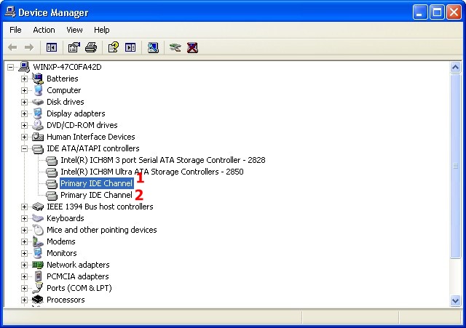Click the vertical scrollbar thumb
The height and width of the screenshot is (328, 466).
[455, 167]
